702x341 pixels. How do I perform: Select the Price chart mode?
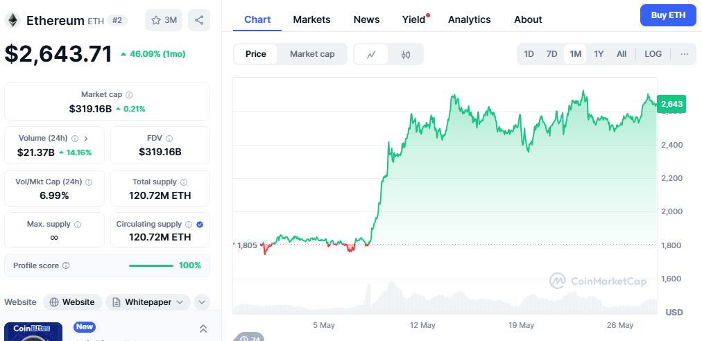click(256, 54)
